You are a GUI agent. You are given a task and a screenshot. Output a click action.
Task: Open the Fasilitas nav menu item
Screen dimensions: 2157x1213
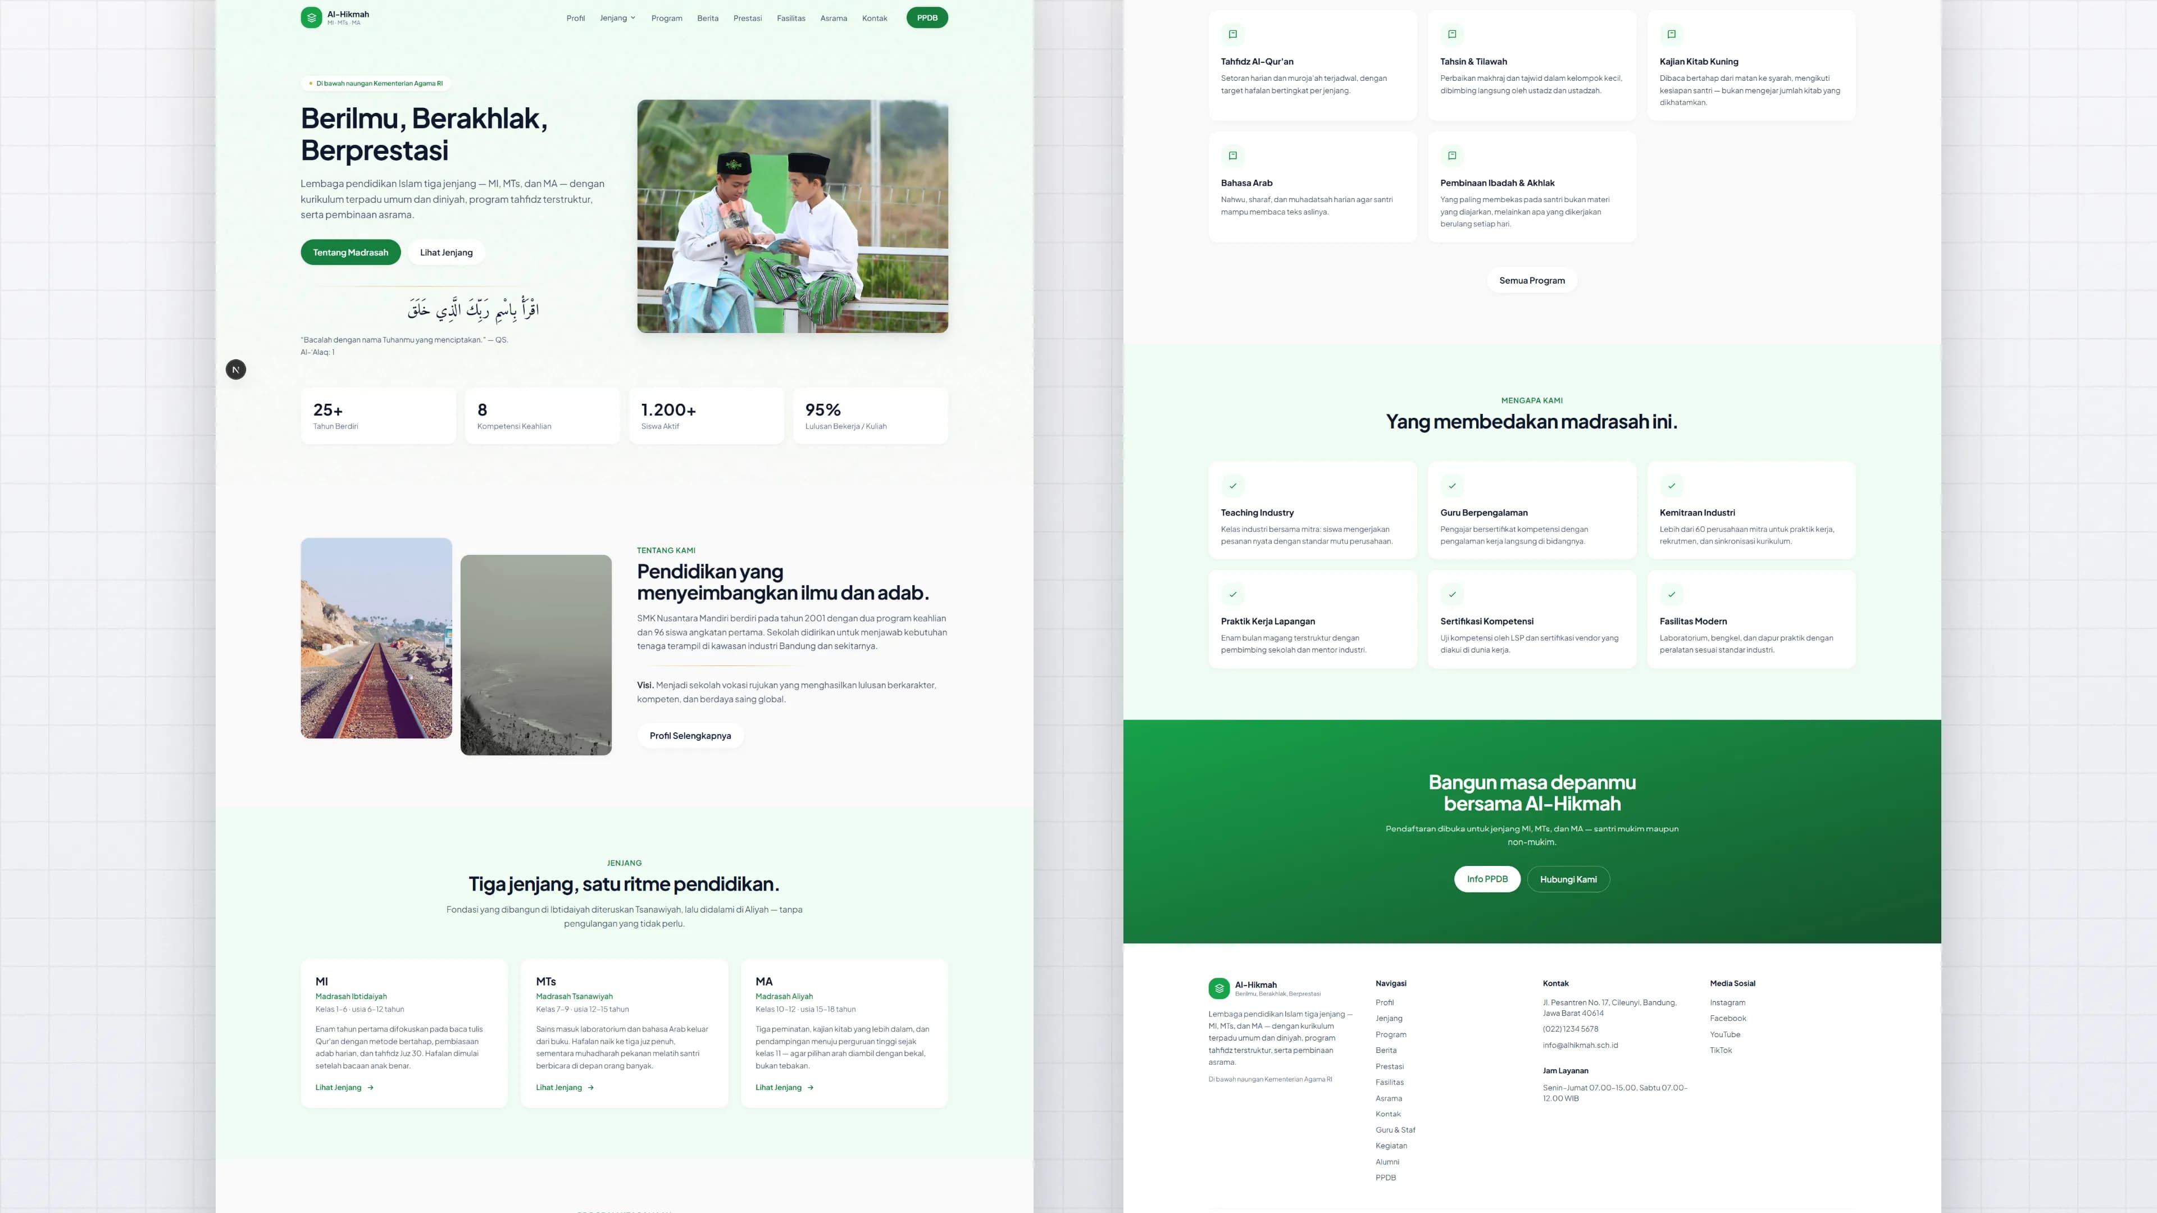click(790, 19)
